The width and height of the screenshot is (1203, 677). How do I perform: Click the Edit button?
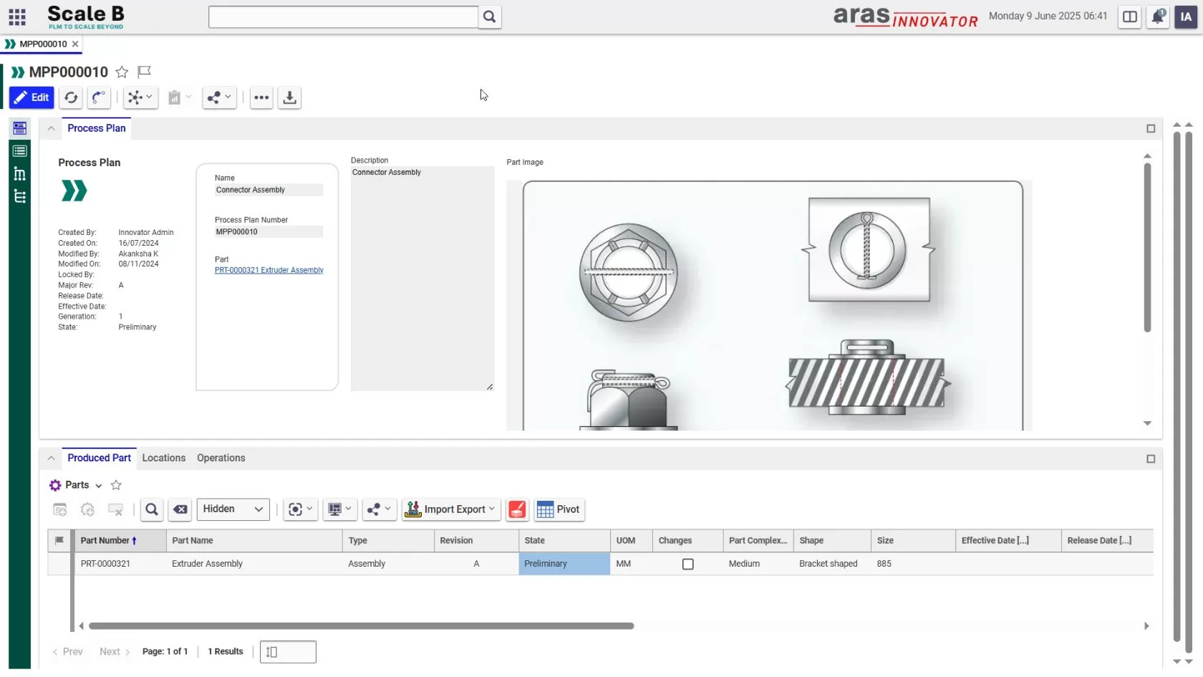click(x=32, y=98)
